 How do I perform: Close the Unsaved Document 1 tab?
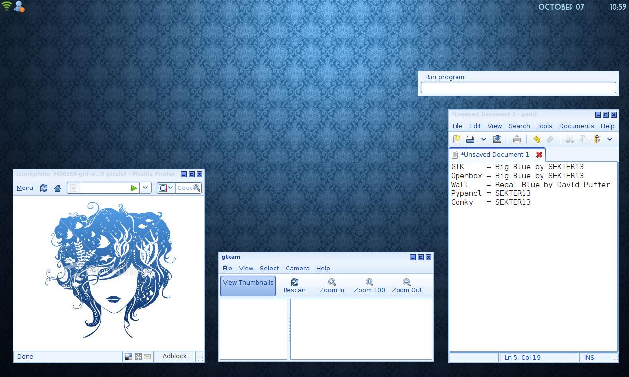(x=539, y=154)
